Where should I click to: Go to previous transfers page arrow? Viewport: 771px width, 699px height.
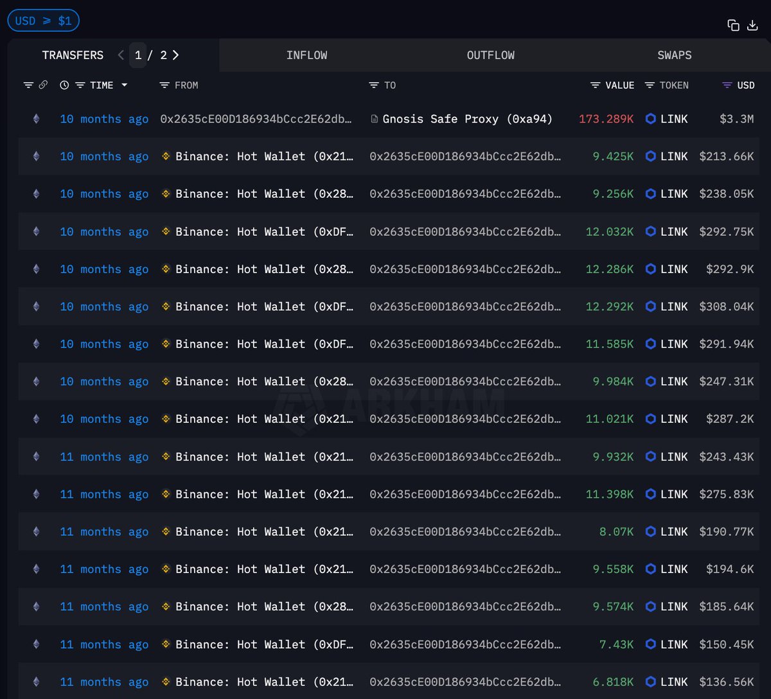click(121, 55)
